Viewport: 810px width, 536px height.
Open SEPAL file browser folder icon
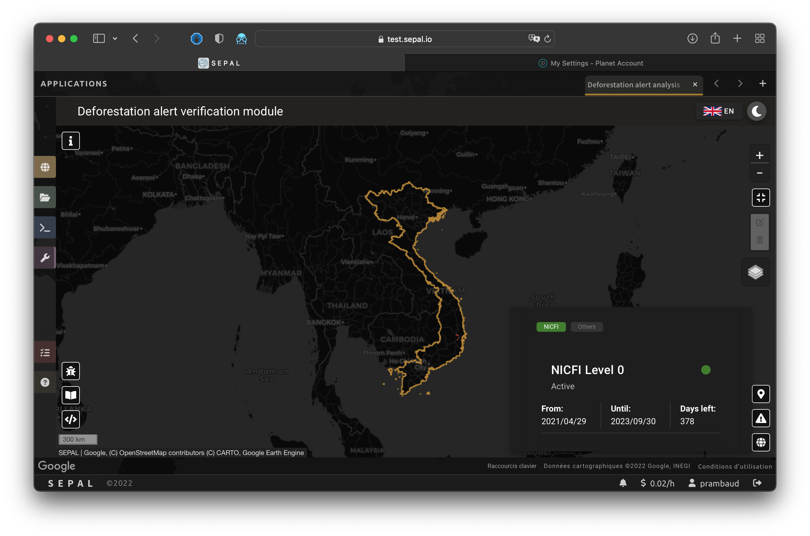coord(45,197)
